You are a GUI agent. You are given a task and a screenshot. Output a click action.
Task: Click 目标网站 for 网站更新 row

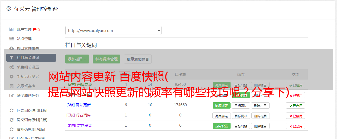tap(241, 106)
